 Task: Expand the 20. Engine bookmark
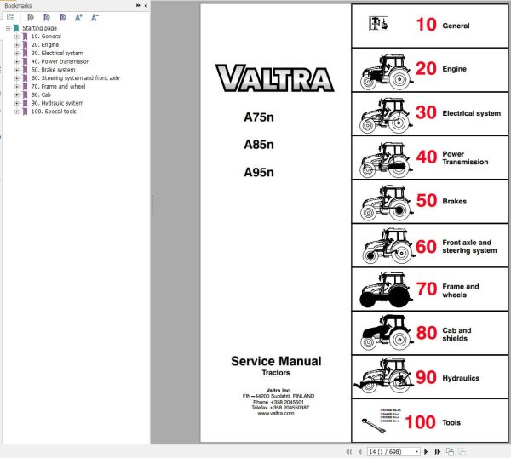click(17, 45)
